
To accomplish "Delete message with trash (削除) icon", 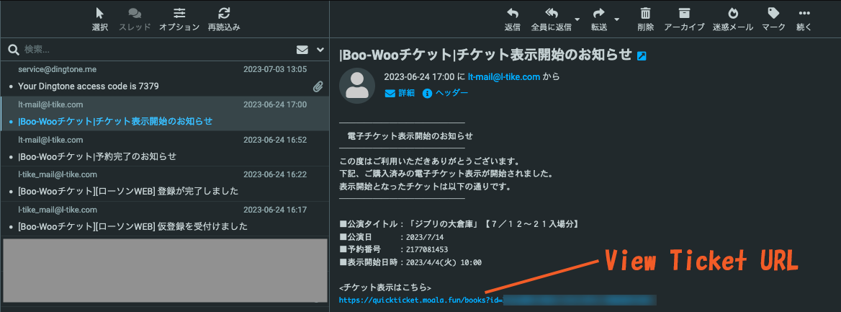I will [x=645, y=14].
